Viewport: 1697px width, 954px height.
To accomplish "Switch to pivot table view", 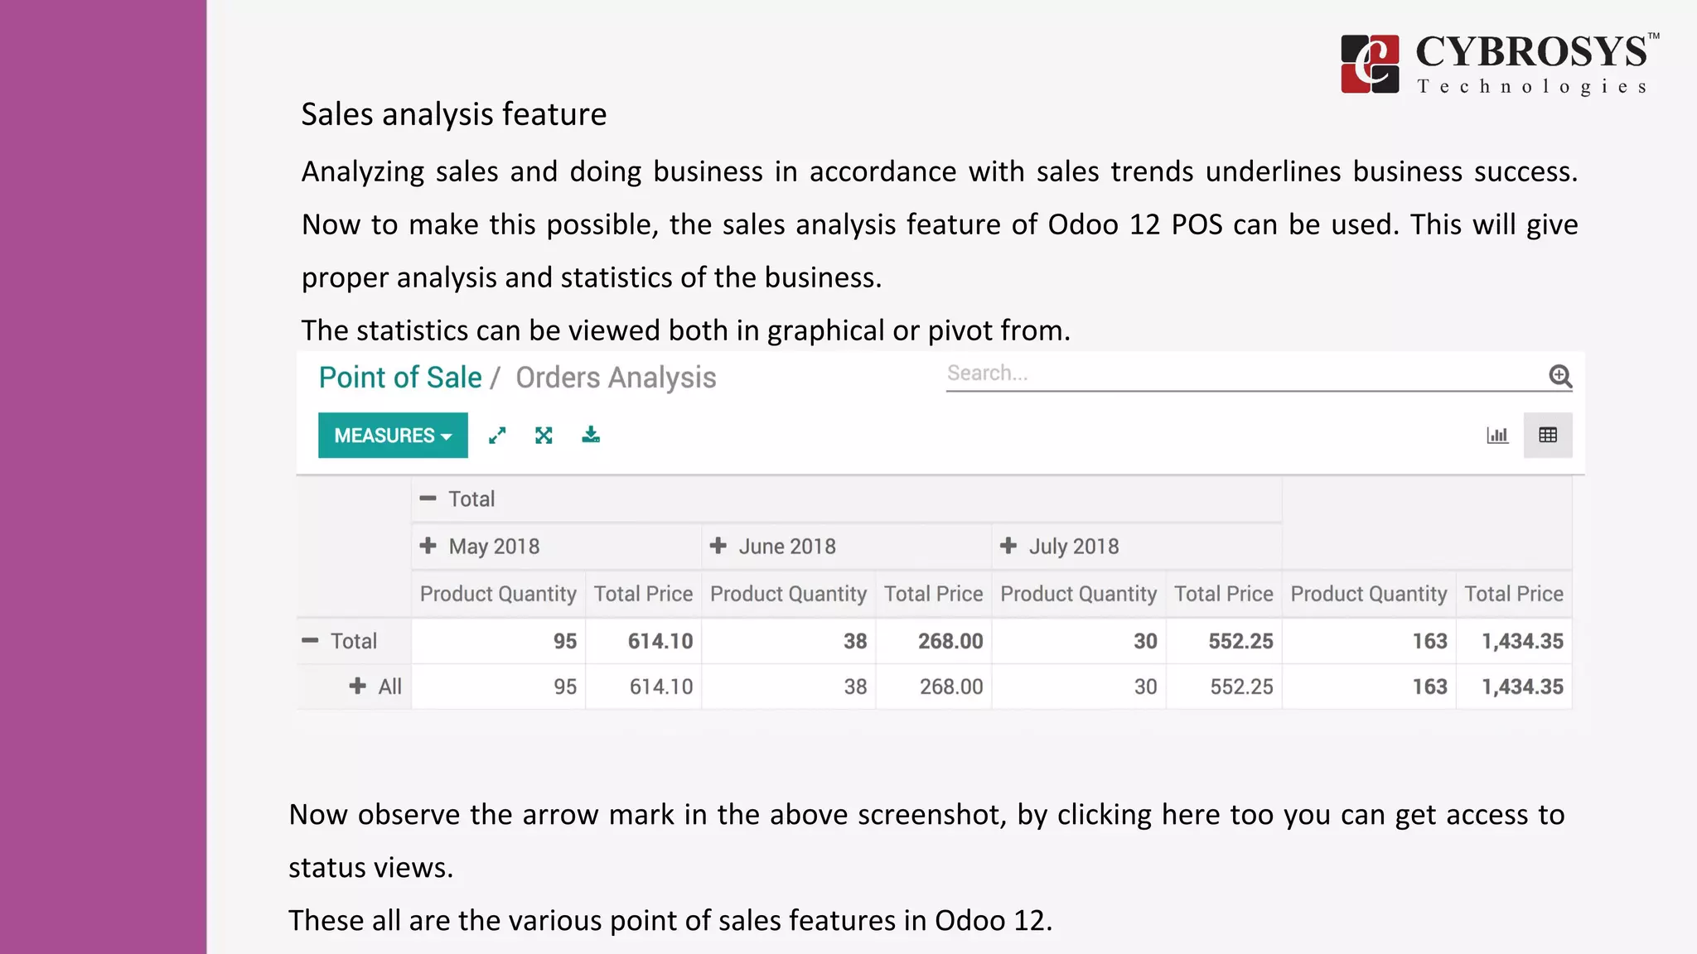I will pyautogui.click(x=1548, y=435).
